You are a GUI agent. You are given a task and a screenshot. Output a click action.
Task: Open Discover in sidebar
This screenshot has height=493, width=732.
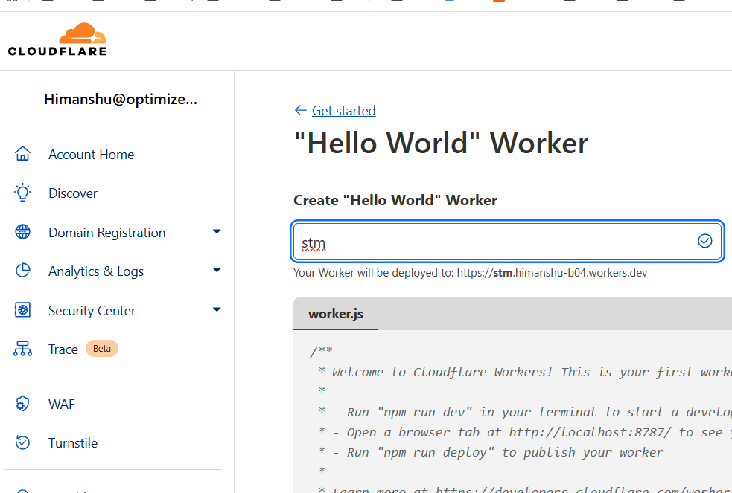[x=73, y=193]
